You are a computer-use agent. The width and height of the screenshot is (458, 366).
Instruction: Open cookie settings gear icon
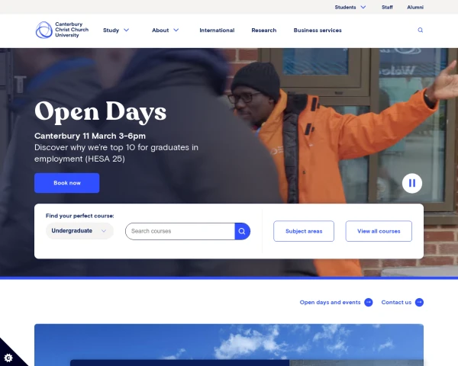coord(8,358)
